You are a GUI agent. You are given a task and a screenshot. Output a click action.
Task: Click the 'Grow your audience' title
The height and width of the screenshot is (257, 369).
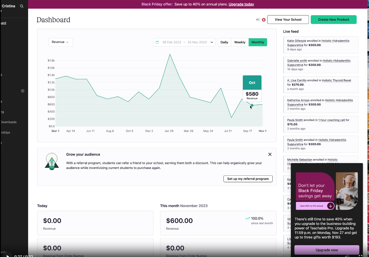(83, 154)
